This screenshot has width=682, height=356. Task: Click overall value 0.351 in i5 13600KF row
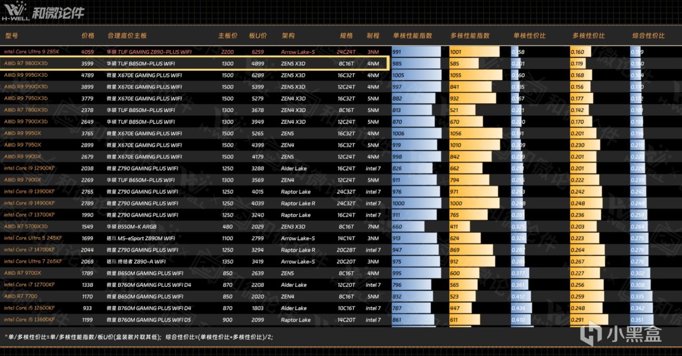[638, 320]
